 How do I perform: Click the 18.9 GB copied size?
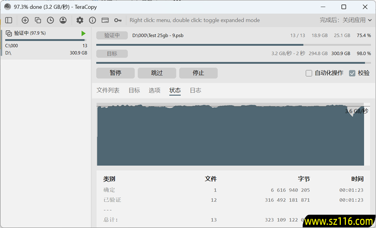tap(320, 35)
